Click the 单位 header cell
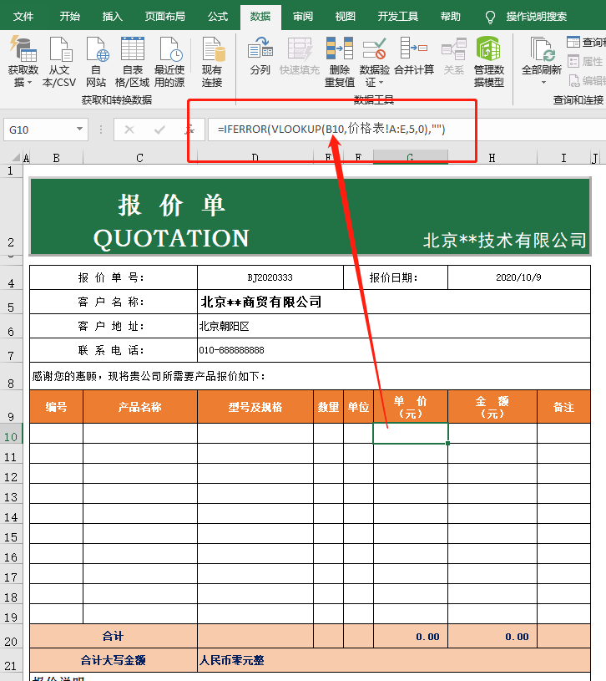Viewport: 606px width, 681px height. pyautogui.click(x=358, y=407)
